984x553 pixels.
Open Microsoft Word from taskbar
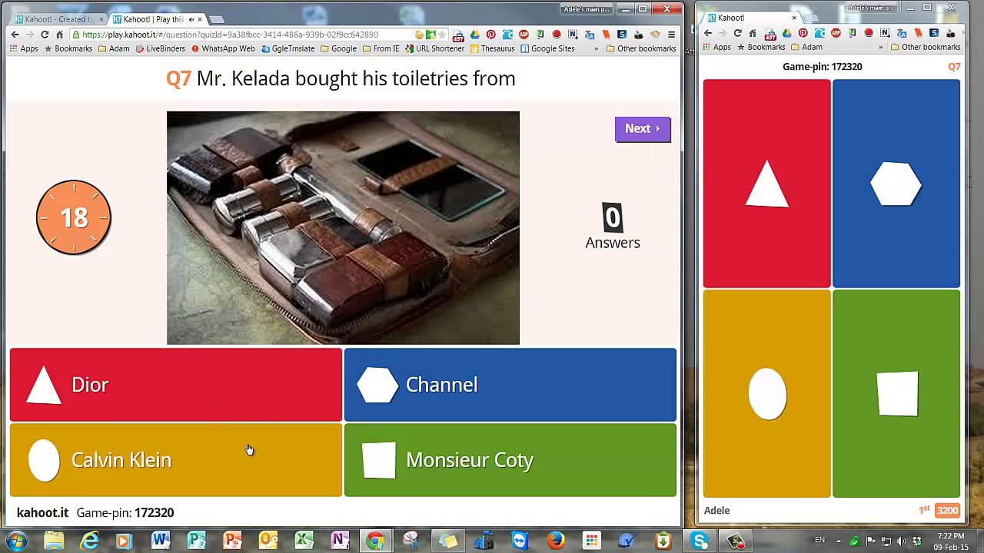coord(161,541)
